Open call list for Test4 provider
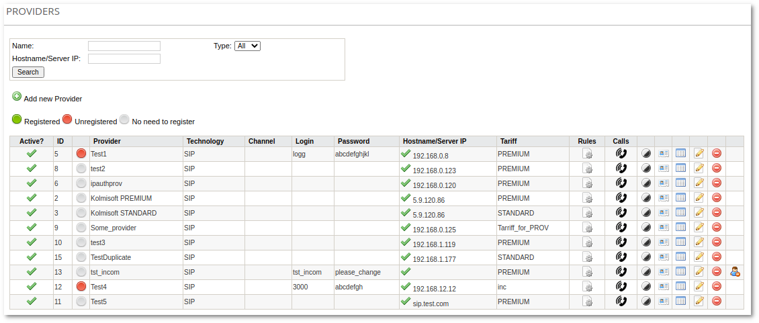 point(621,287)
